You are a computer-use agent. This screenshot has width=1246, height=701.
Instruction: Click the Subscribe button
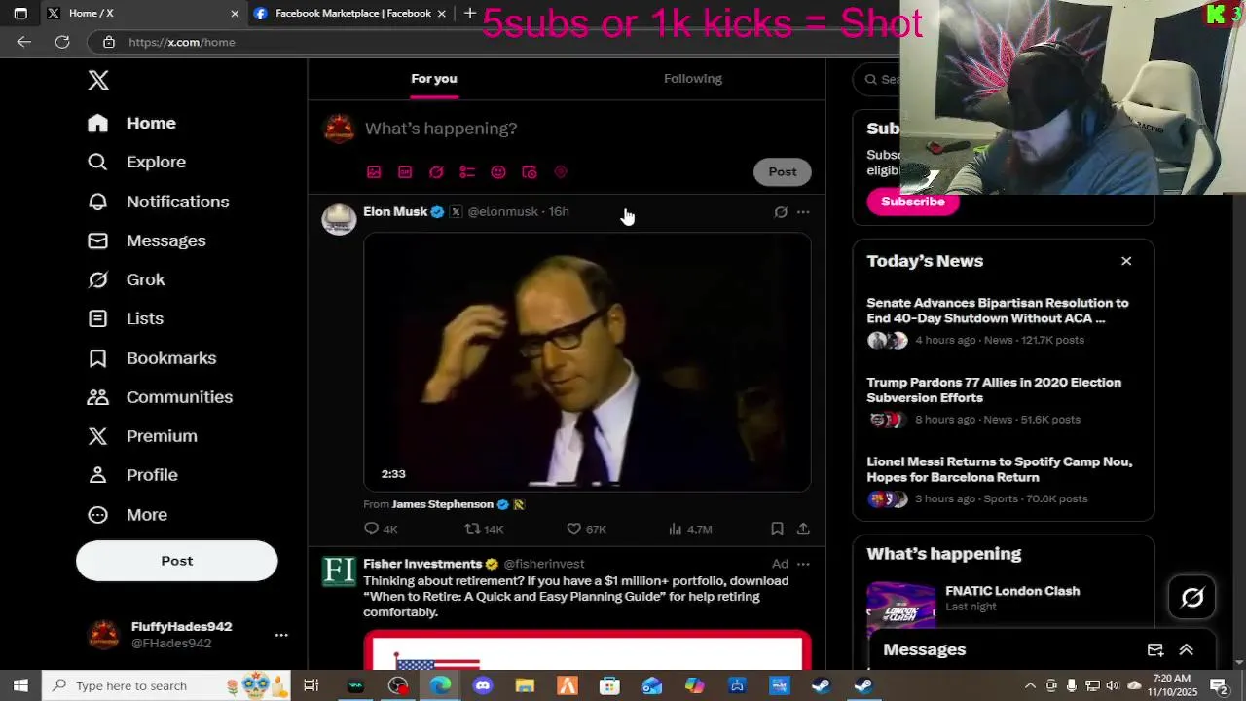tap(913, 202)
